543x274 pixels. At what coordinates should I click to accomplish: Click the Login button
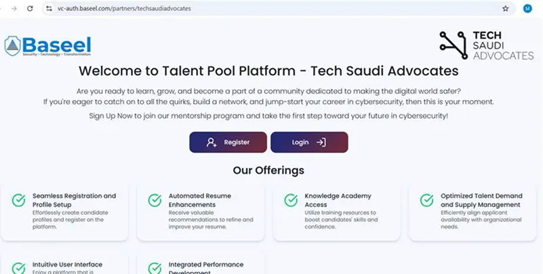coord(309,143)
